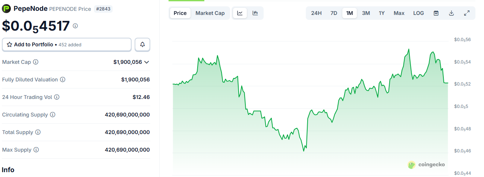Click Add to Portfolio button

click(x=67, y=44)
